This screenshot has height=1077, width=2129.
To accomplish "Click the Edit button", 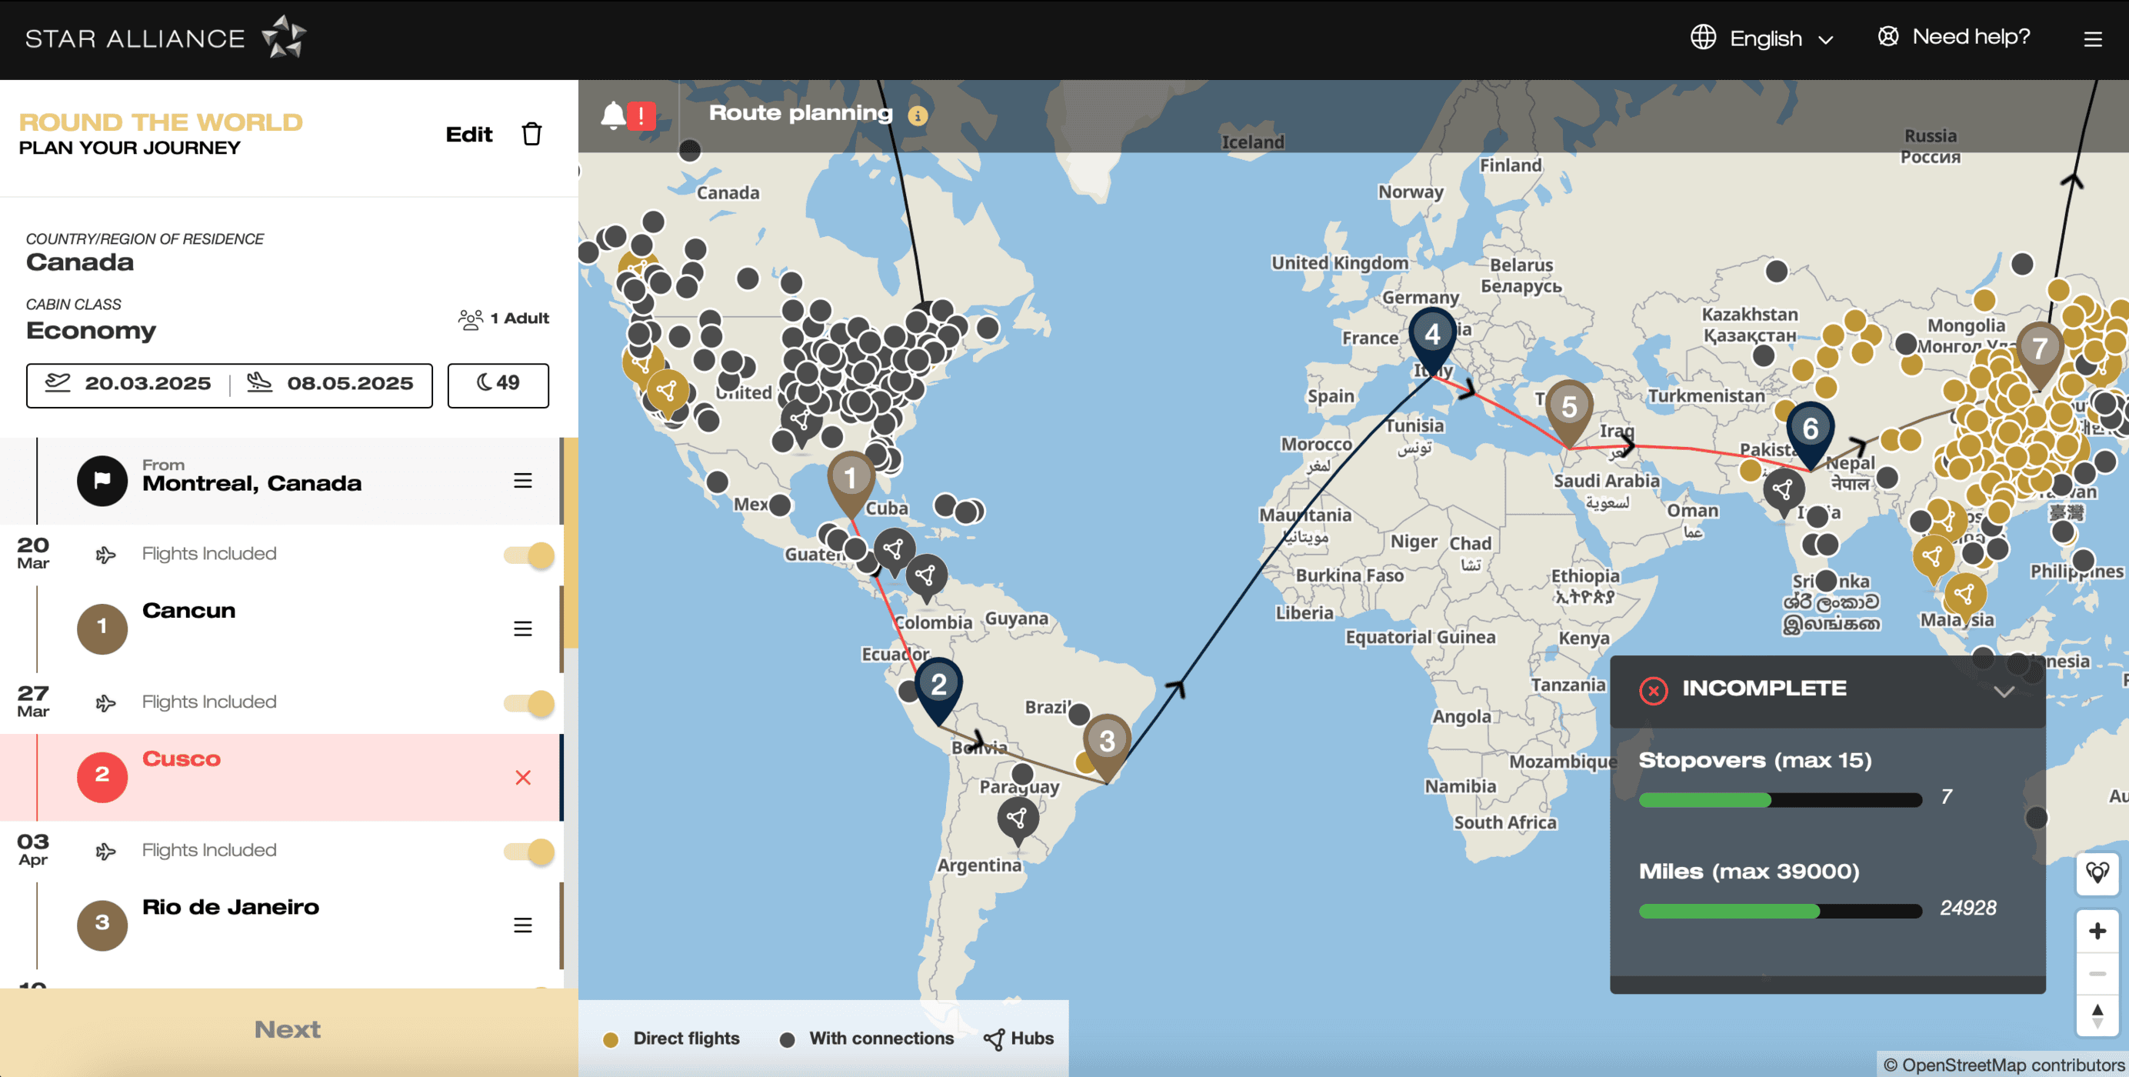I will [x=468, y=134].
